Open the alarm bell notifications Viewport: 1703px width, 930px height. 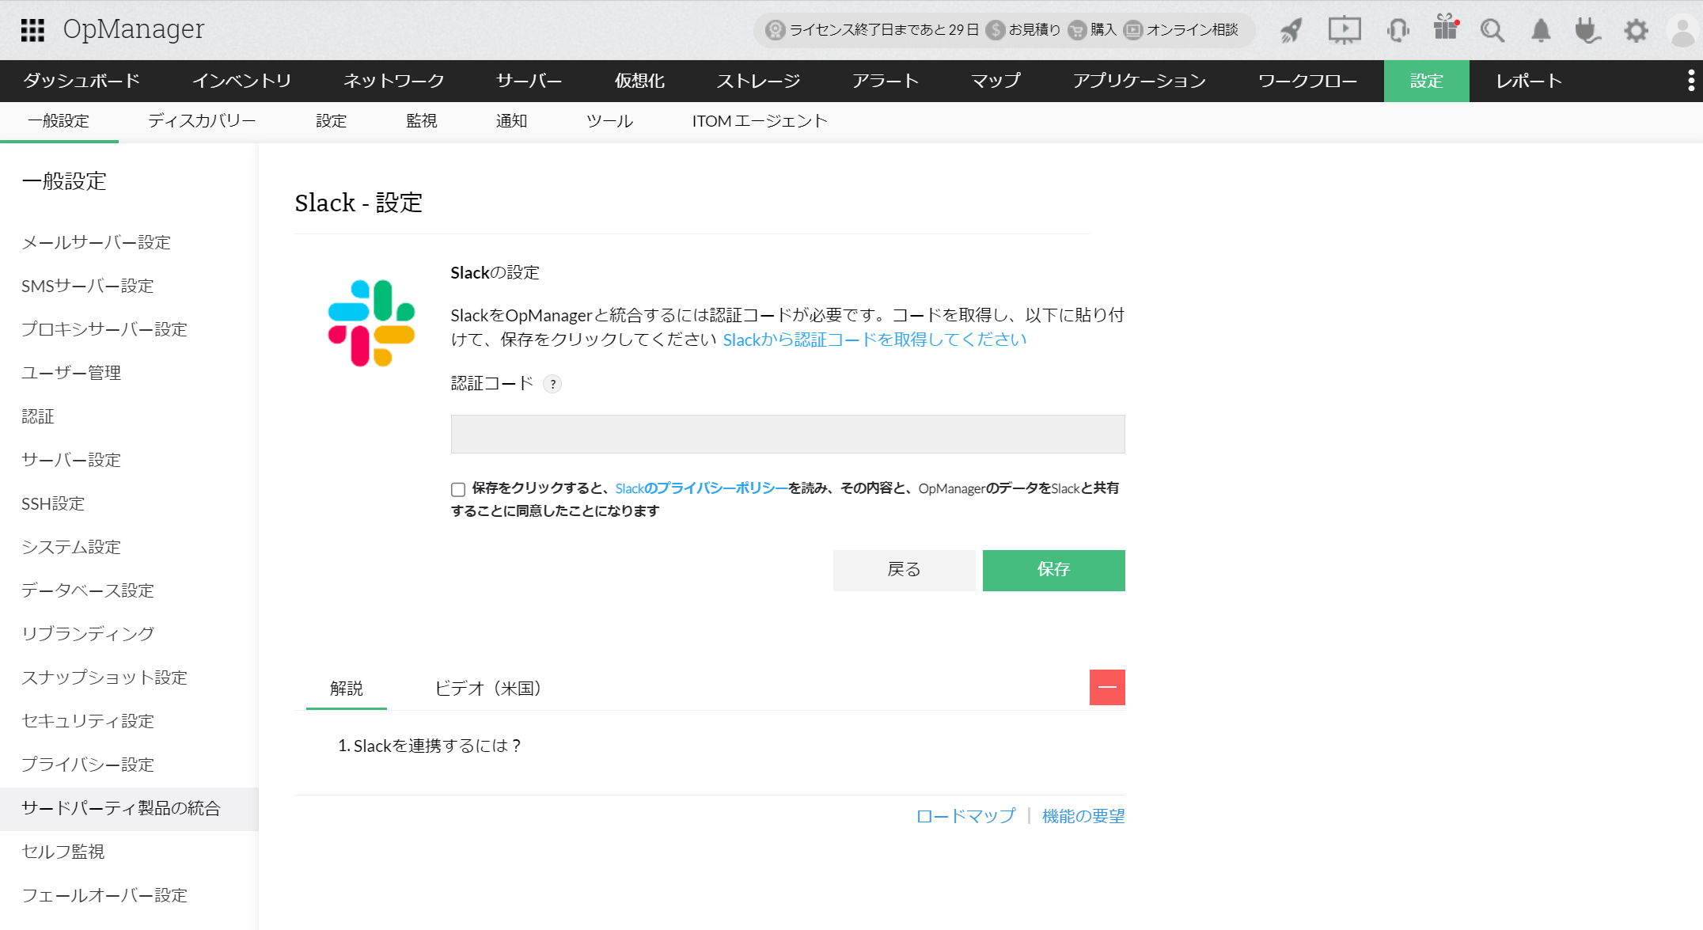click(1540, 31)
